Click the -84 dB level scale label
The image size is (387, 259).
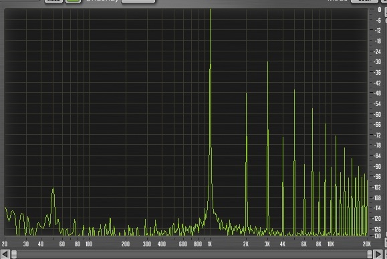(x=378, y=156)
